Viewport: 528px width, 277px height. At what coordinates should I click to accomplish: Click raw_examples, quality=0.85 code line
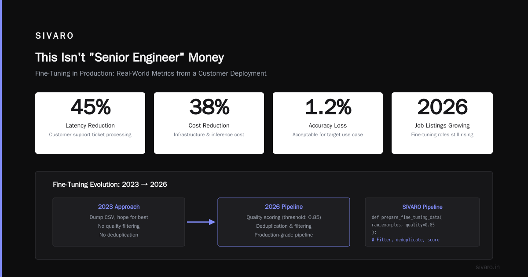[x=403, y=225]
